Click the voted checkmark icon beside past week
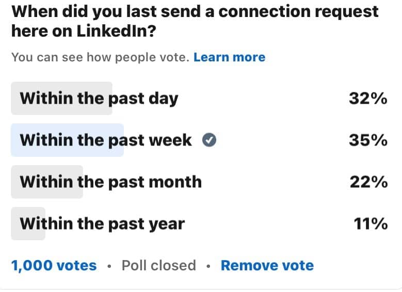The image size is (402, 292). (x=209, y=140)
